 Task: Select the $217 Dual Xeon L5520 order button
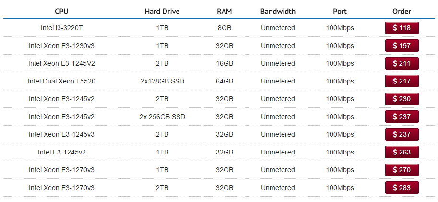pos(402,81)
